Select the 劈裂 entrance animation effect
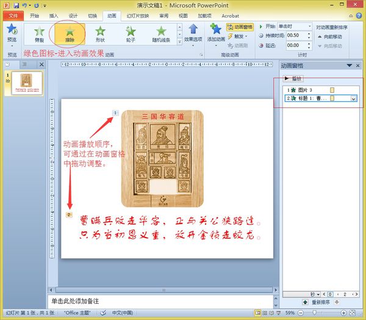The image size is (366, 320). point(39,34)
